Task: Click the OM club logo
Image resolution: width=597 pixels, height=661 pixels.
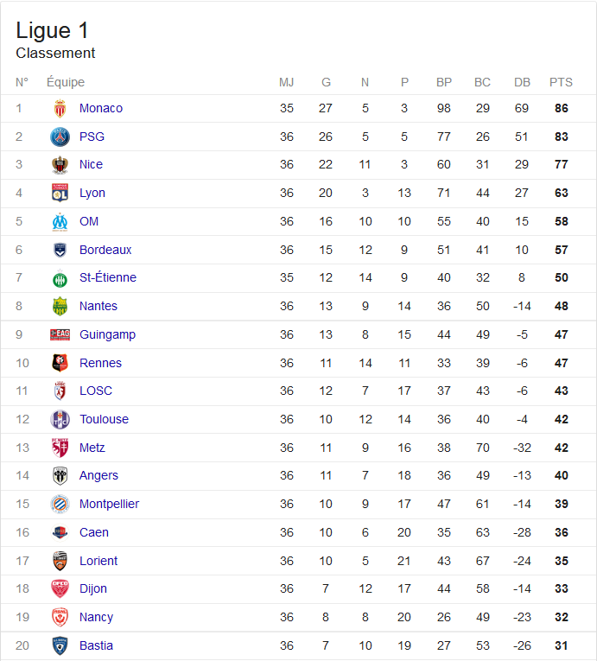Action: [x=60, y=222]
